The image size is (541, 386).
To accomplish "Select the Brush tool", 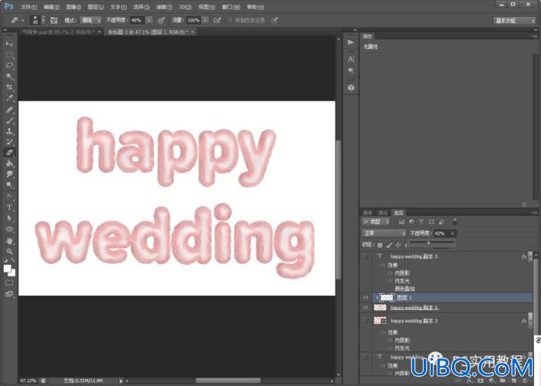I will [x=9, y=120].
